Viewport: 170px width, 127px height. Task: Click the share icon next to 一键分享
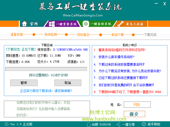pyautogui.click(x=118, y=124)
